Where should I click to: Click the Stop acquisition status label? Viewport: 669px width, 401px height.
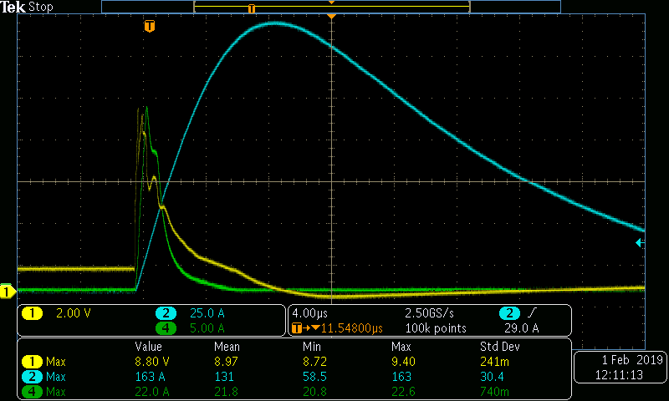pyautogui.click(x=40, y=8)
